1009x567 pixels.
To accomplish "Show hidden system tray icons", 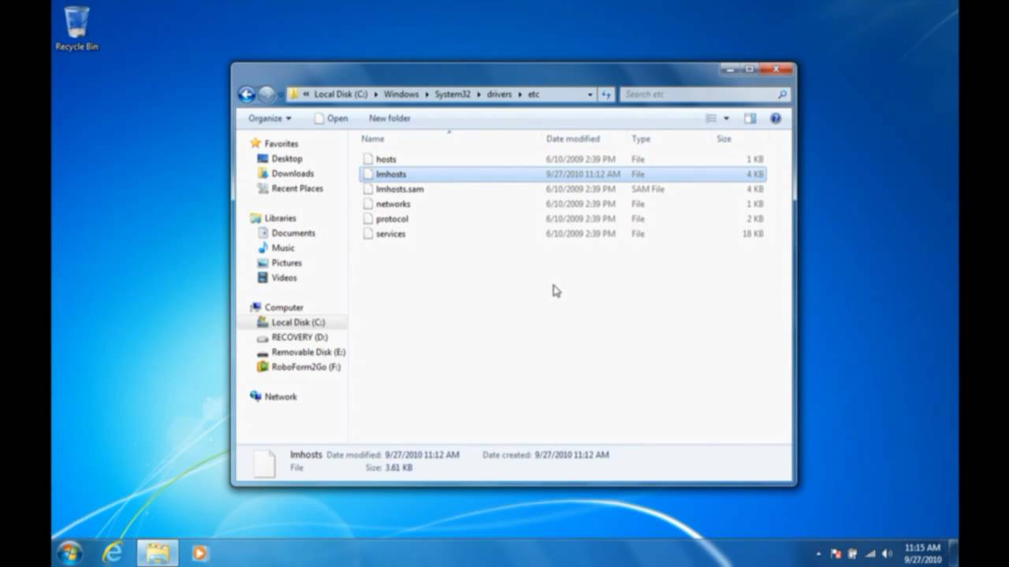I will (x=818, y=554).
